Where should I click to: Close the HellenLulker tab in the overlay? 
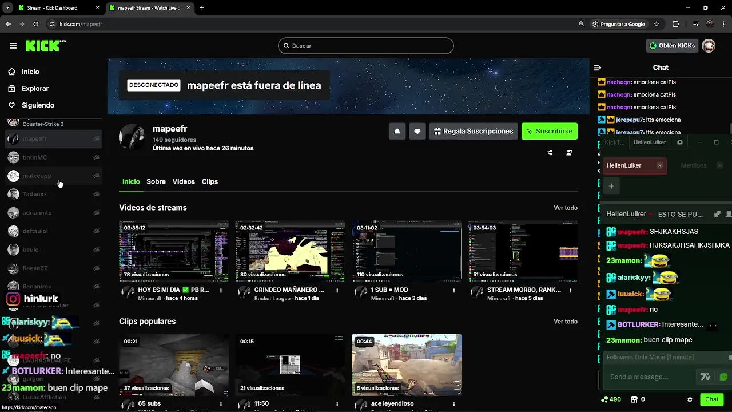pyautogui.click(x=659, y=165)
